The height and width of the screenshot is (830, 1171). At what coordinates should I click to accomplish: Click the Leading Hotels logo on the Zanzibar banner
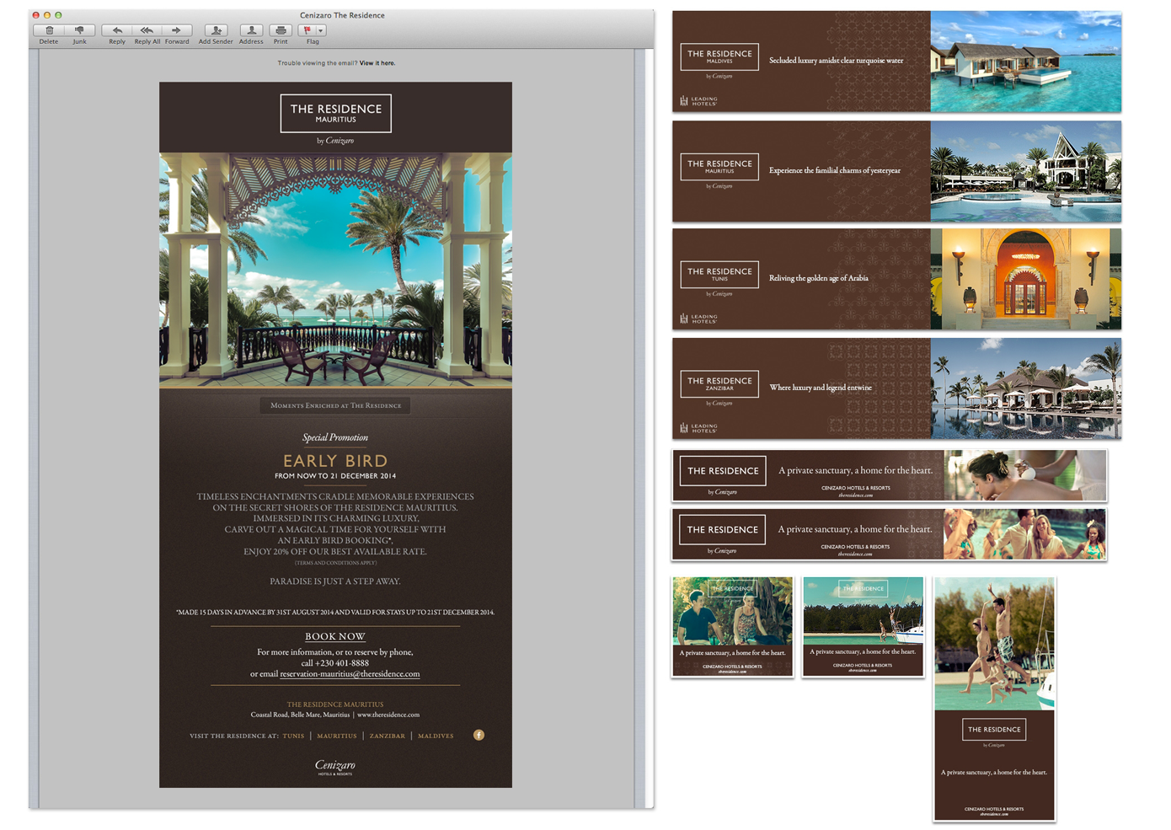[x=698, y=428]
